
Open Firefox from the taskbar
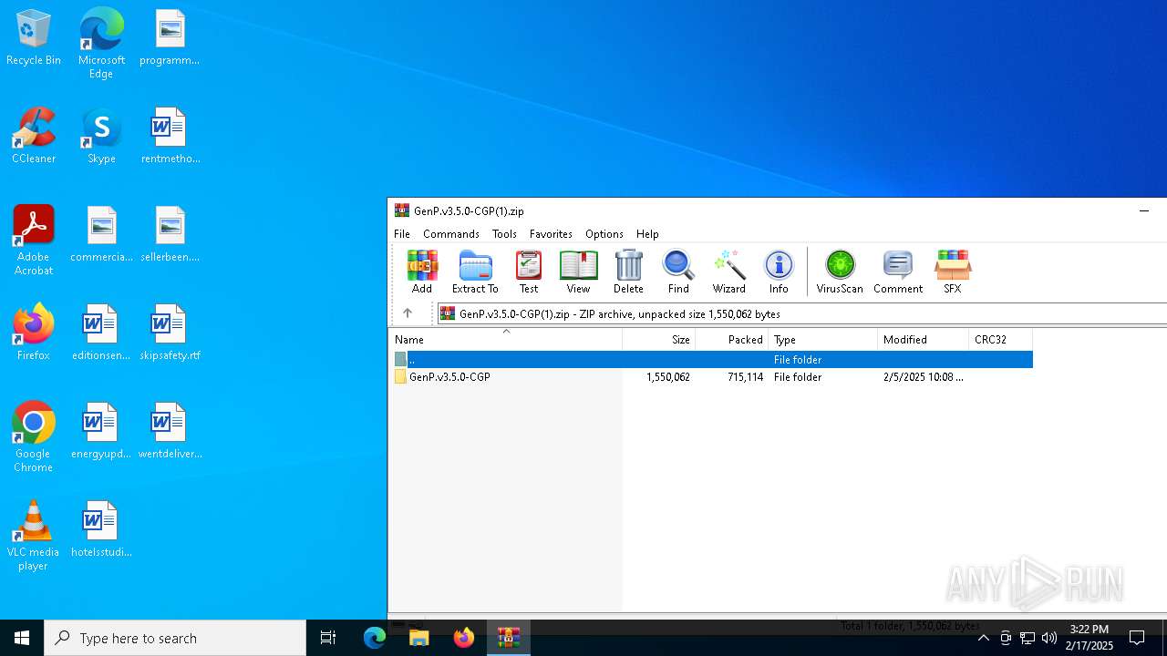[x=464, y=638]
